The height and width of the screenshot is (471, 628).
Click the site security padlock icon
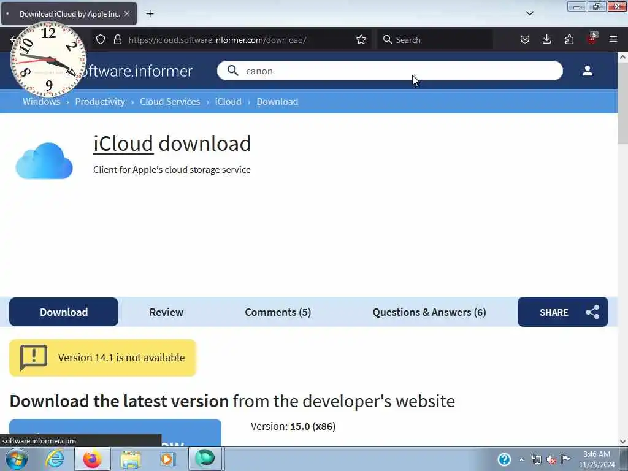[x=117, y=40]
